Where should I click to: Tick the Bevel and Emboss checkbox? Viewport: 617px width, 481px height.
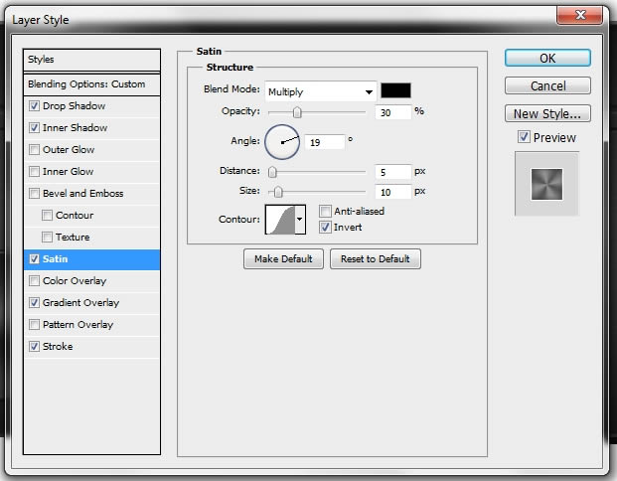[34, 193]
